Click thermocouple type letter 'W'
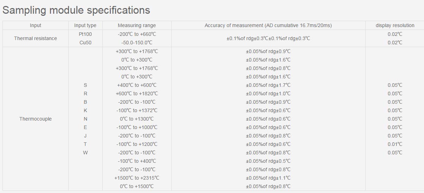The width and height of the screenshot is (424, 193). 85,153
